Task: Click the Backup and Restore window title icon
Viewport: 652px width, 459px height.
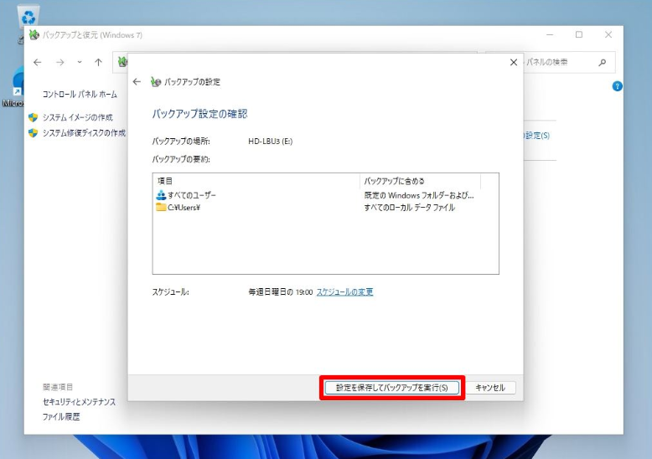Action: 34,35
